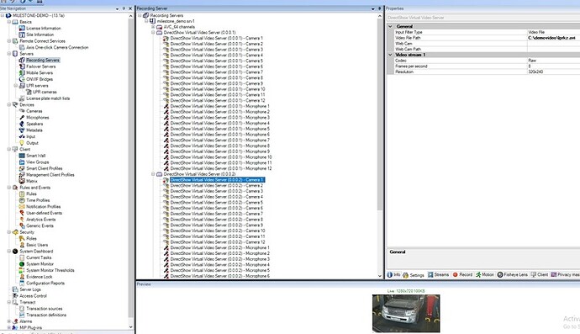Select Microphone 3 under server 0.0.0.1
The width and height of the screenshot is (580, 334).
tap(220, 118)
